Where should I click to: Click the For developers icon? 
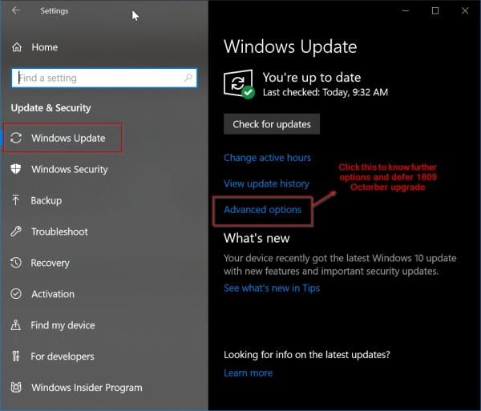coord(16,357)
